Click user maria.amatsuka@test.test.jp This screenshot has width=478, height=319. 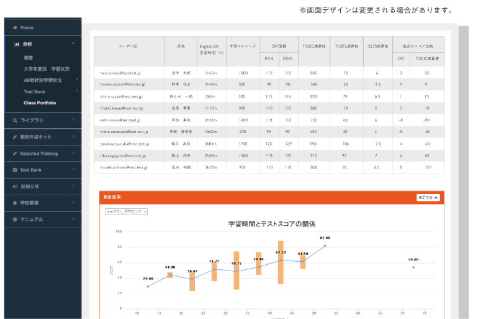(124, 132)
